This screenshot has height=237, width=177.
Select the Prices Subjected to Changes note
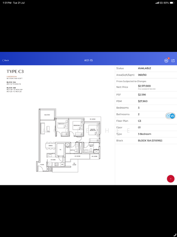[131, 81]
